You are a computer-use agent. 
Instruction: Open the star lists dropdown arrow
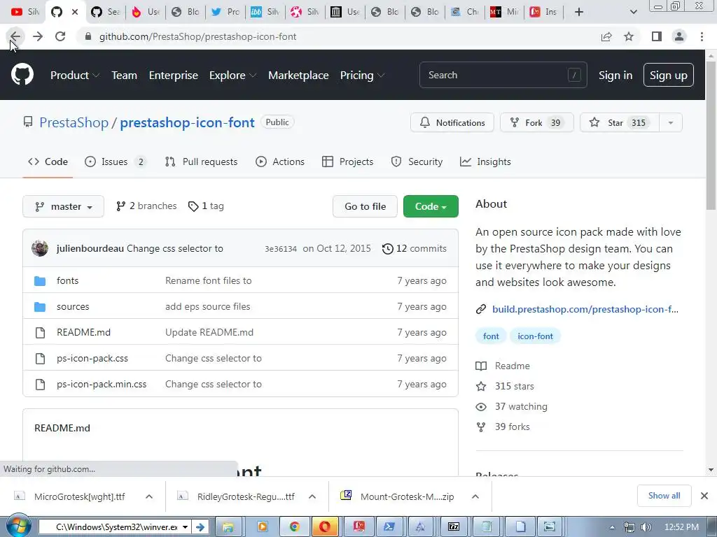pos(670,122)
